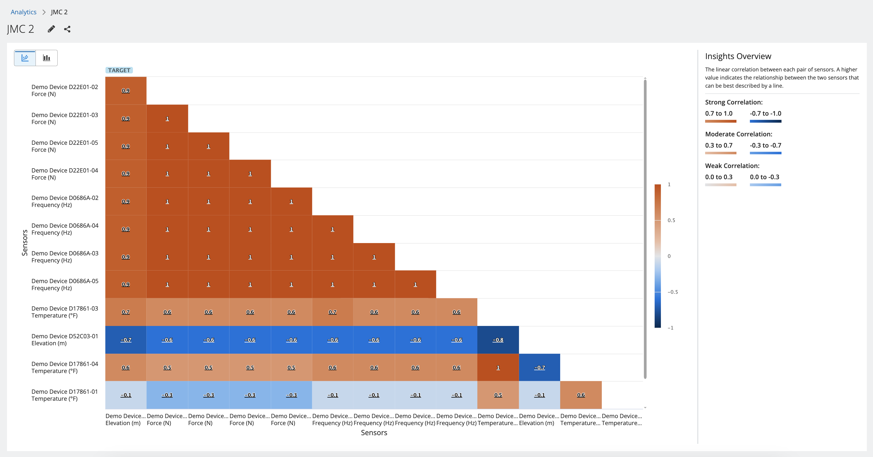Click the scroll-up arrow above the chart scrollbar
873x457 pixels.
[x=645, y=78]
